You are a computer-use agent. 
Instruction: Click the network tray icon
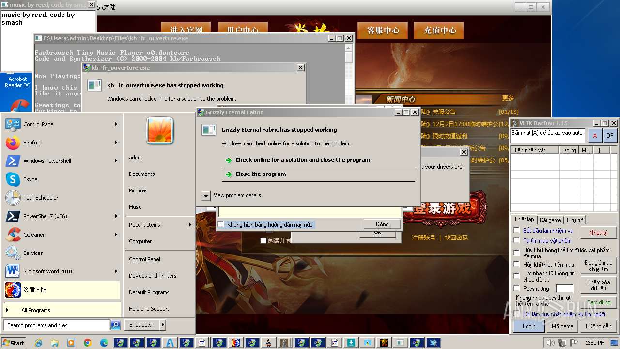coord(562,343)
